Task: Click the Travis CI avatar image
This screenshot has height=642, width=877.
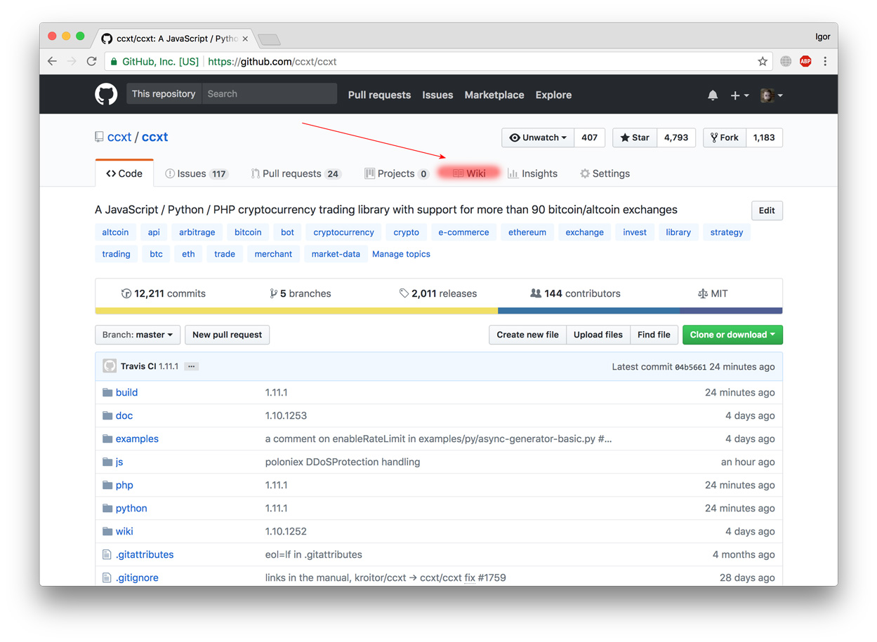Action: pos(110,366)
